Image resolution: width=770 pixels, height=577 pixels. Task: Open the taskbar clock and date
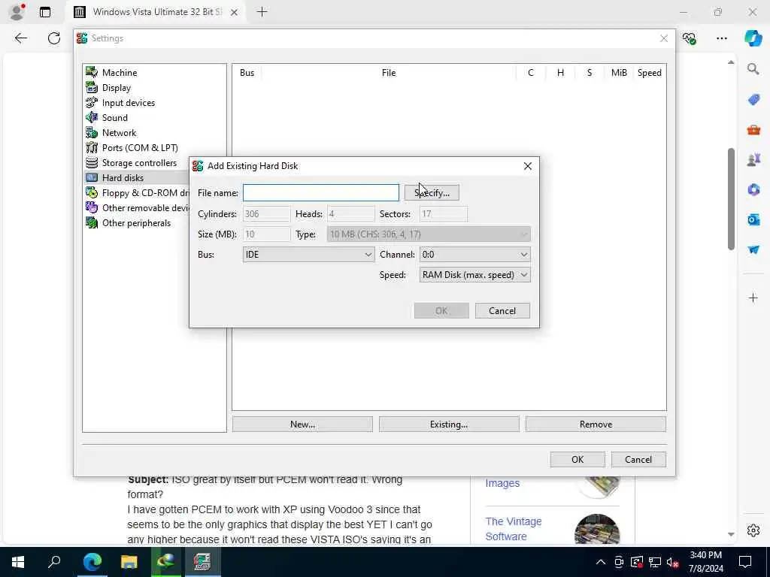pyautogui.click(x=705, y=562)
